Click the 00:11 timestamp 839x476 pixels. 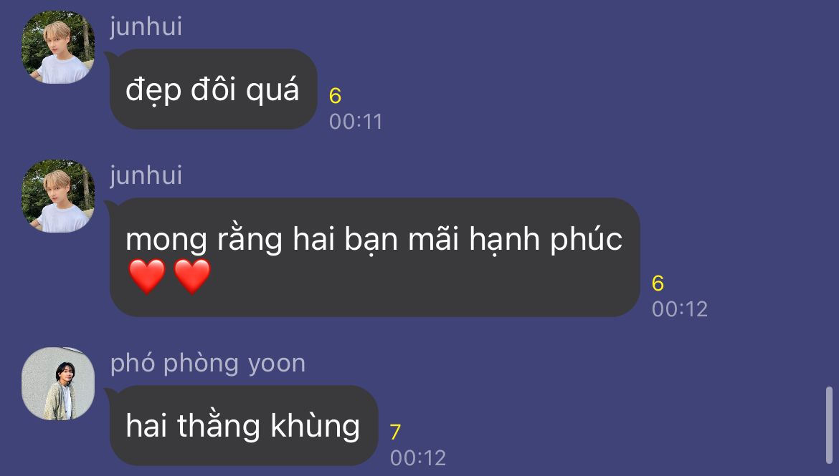pyautogui.click(x=356, y=122)
